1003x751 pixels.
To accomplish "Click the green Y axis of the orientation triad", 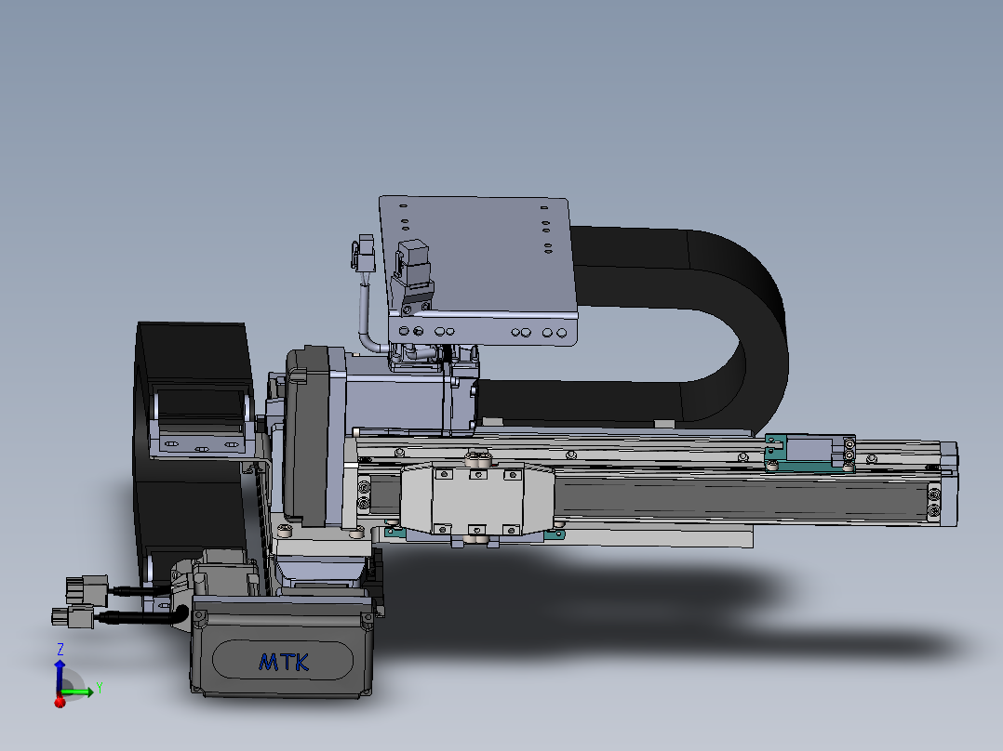I will tap(77, 692).
